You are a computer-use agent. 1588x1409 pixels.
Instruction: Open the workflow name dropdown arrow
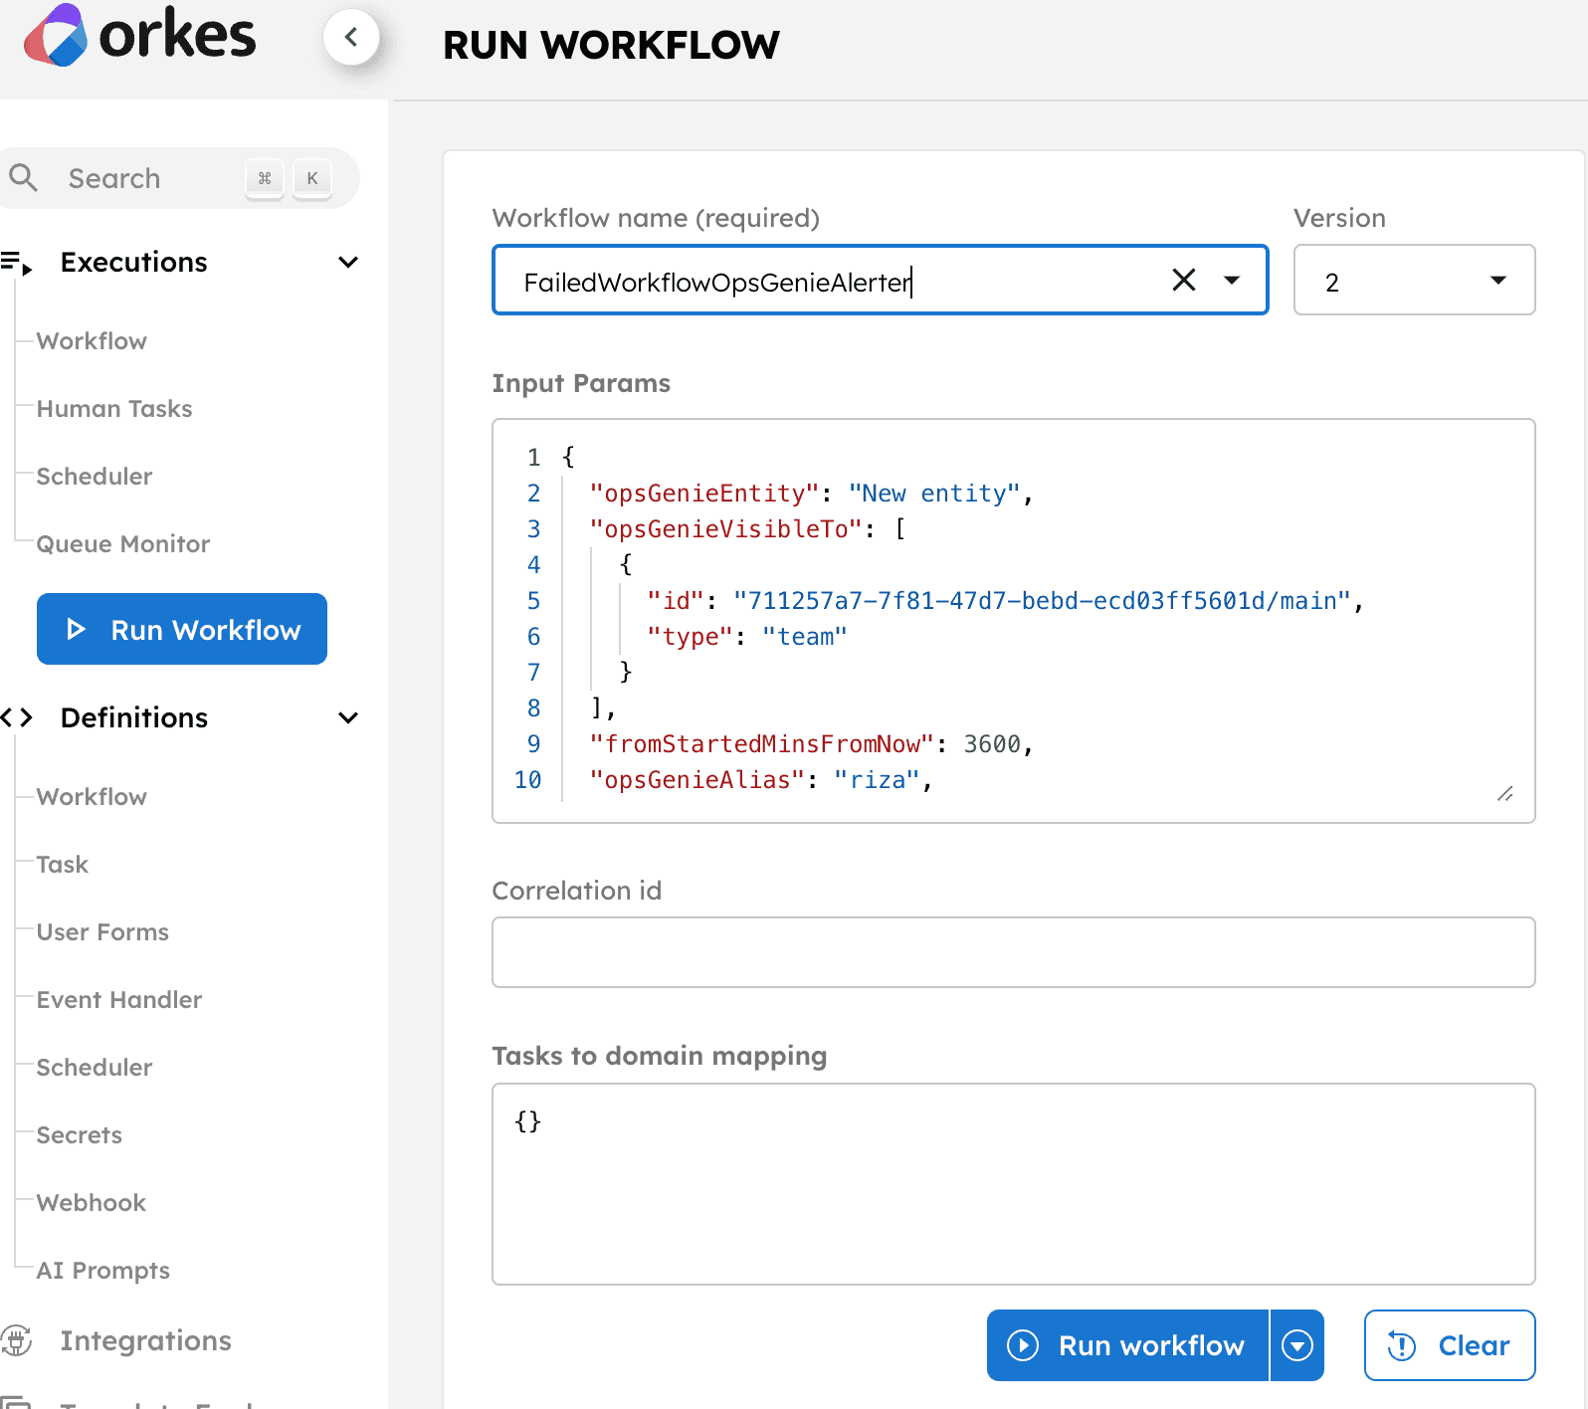pyautogui.click(x=1232, y=281)
